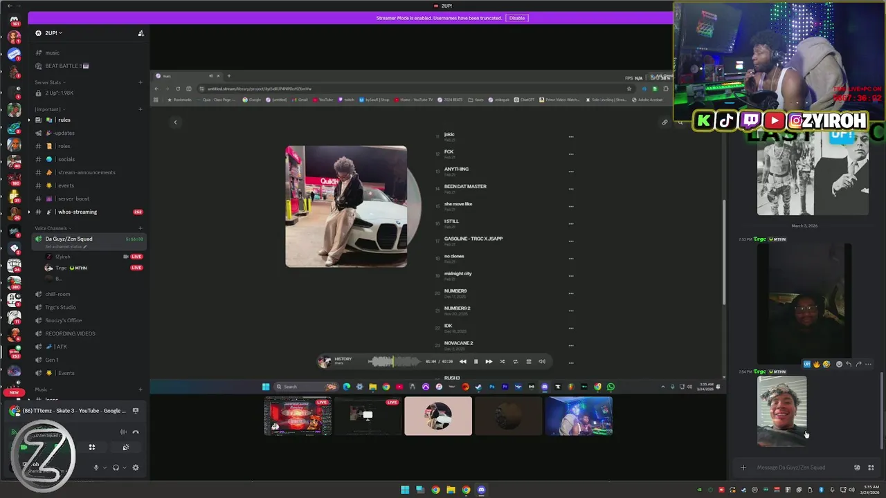886x498 pixels.
Task: Mute the music player volume
Action: (542, 361)
